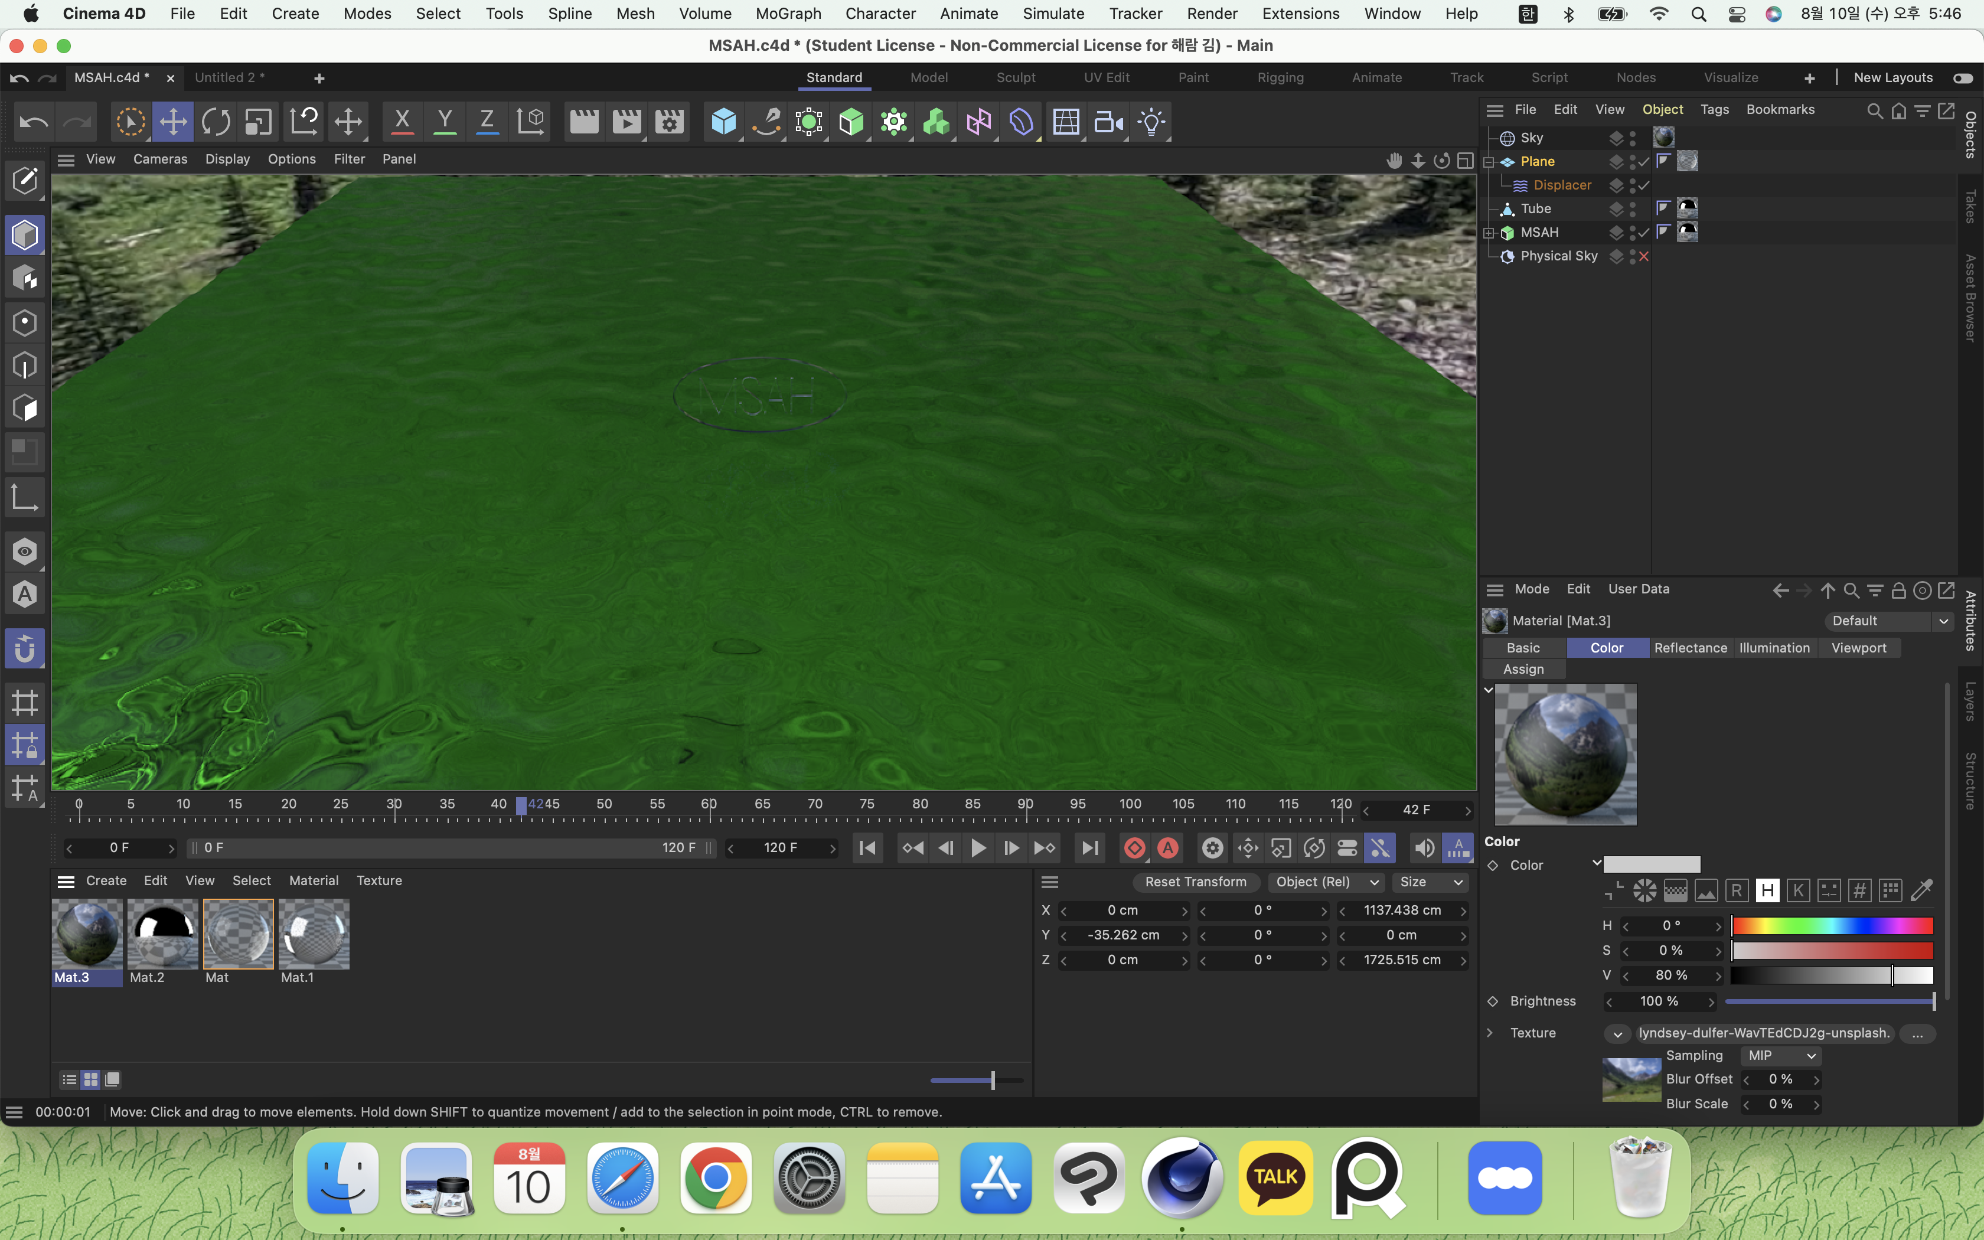Toggle Enable Snap icon in left sidebar
The image size is (1984, 1240).
(x=25, y=649)
